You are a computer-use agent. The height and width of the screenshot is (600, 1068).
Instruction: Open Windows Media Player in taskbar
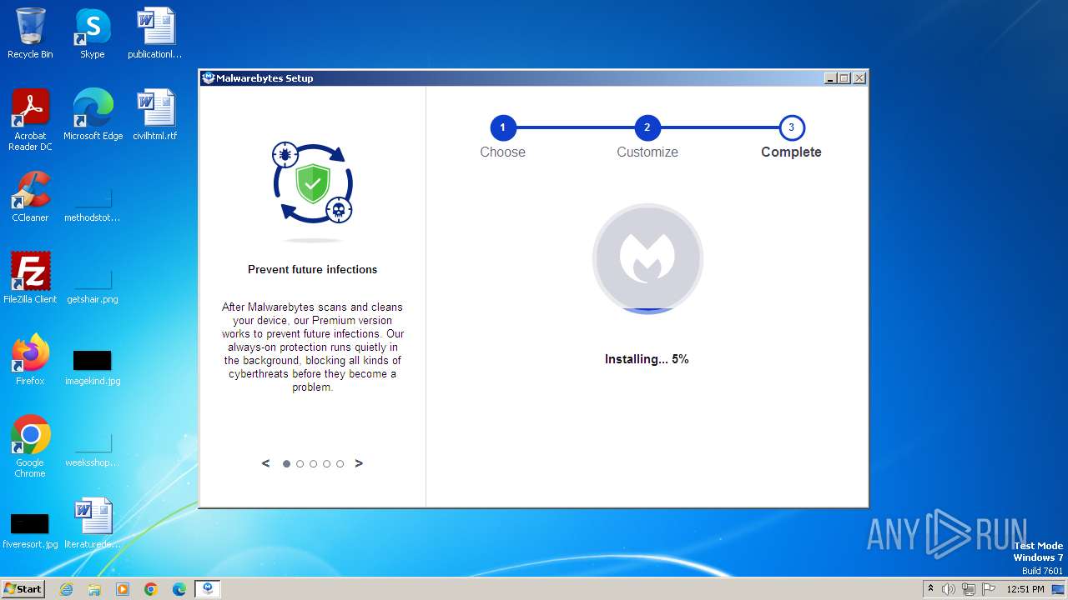point(123,589)
